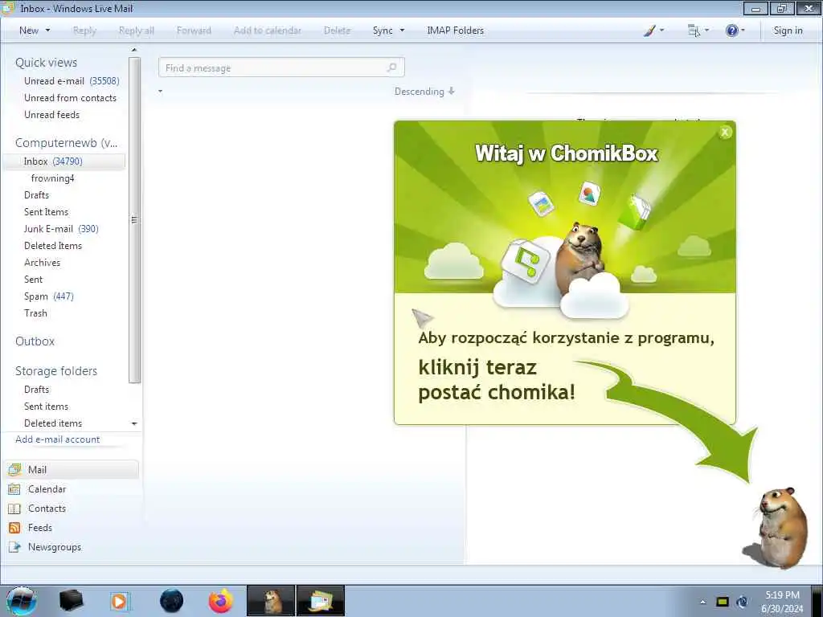The height and width of the screenshot is (617, 823).
Task: Open the Sent Items folder under Computernewb
Action: (x=46, y=212)
